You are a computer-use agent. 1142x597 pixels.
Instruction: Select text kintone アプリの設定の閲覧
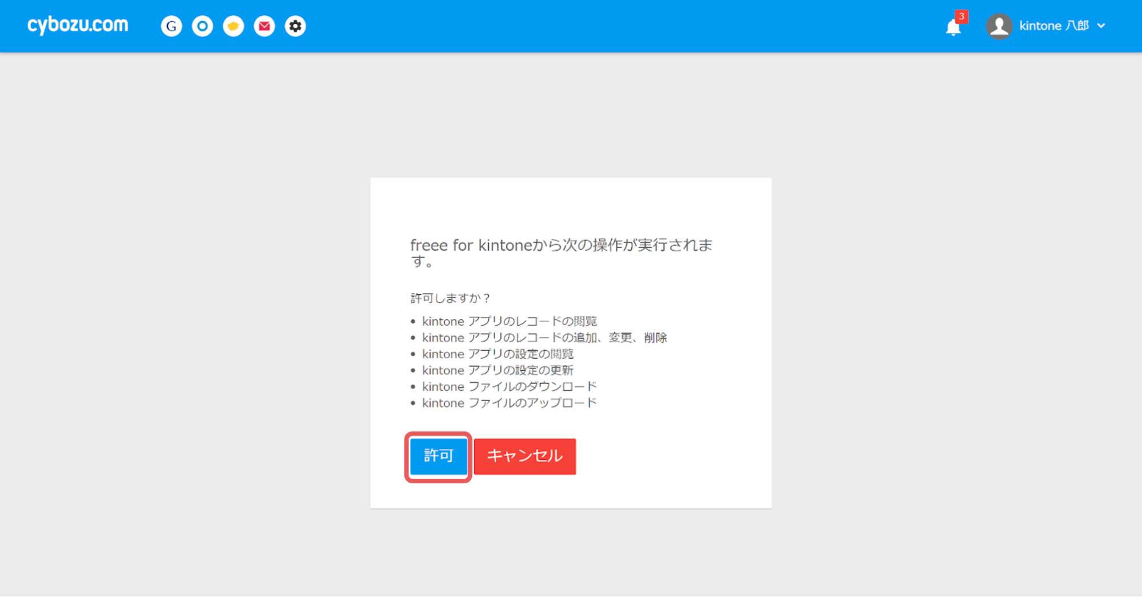(x=498, y=354)
